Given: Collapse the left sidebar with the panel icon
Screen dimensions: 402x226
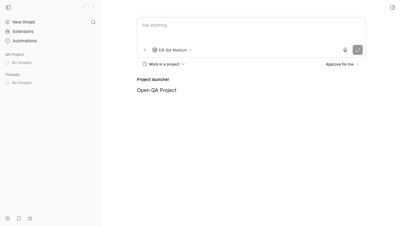Looking at the screenshot, I should pos(8,8).
